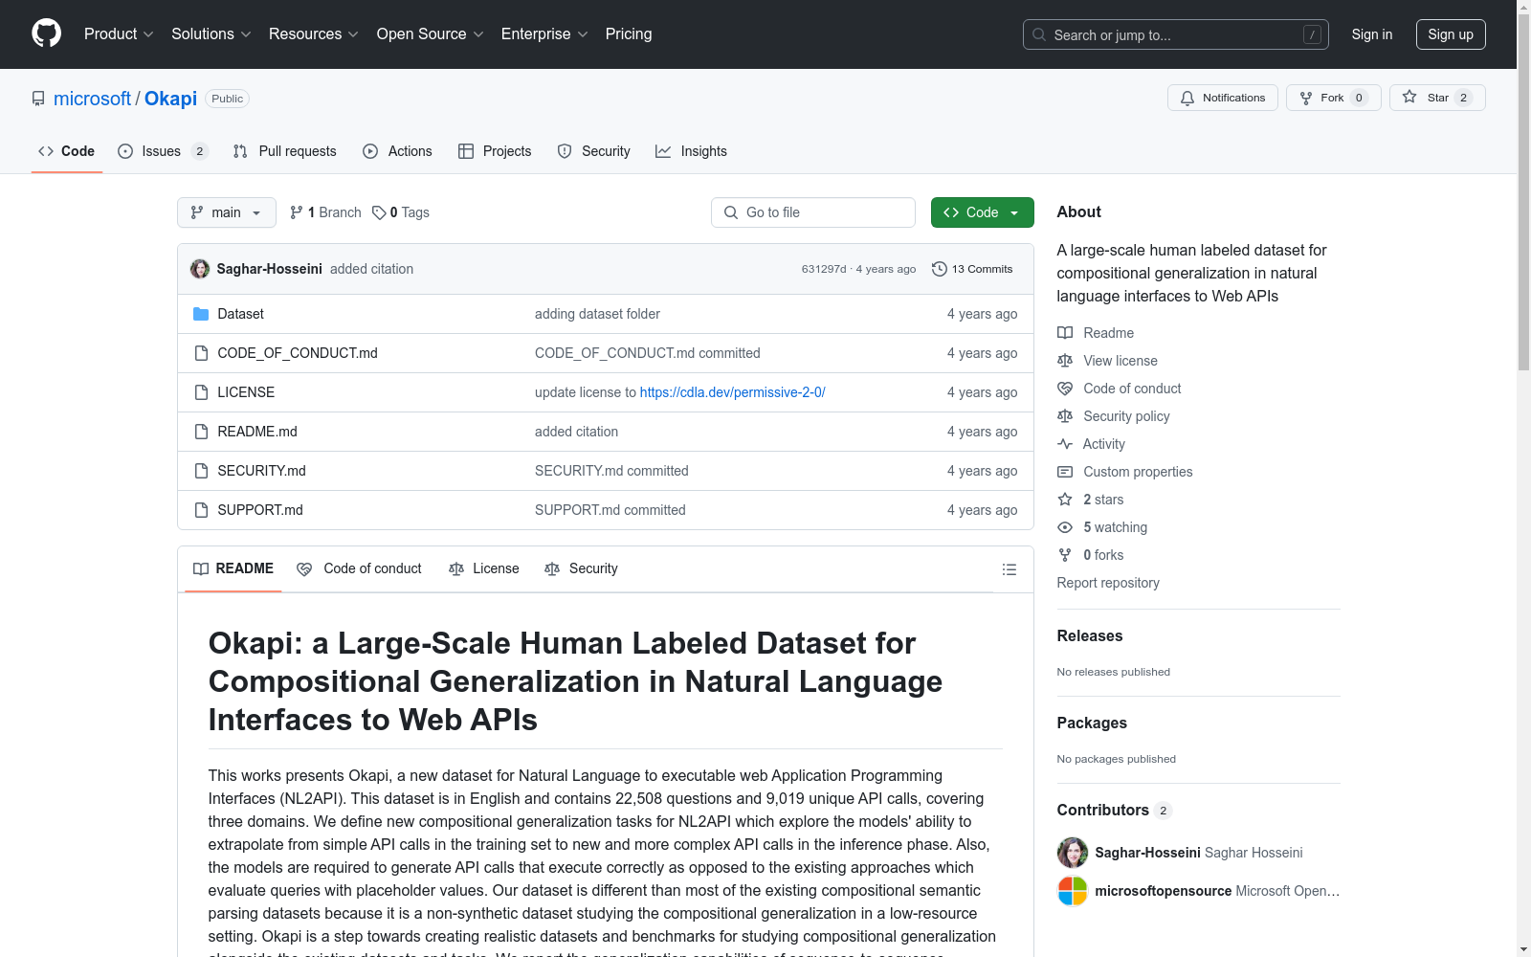
Task: Open the View license link
Action: click(1121, 361)
